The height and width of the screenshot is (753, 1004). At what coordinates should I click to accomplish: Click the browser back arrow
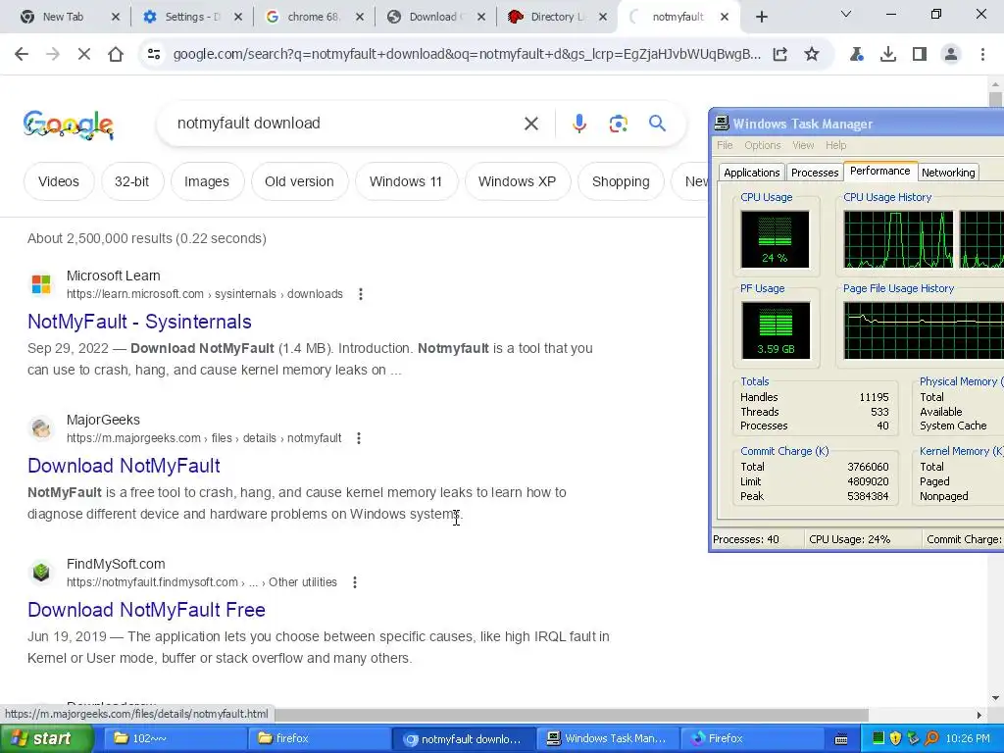click(22, 55)
